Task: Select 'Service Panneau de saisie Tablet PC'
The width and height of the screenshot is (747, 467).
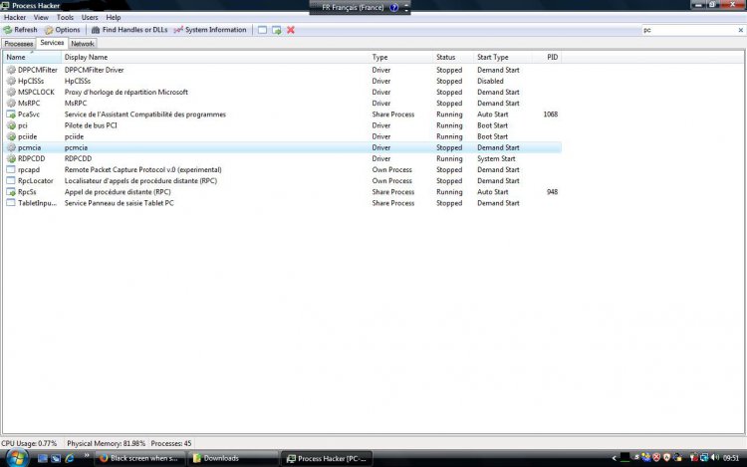Action: [x=120, y=203]
